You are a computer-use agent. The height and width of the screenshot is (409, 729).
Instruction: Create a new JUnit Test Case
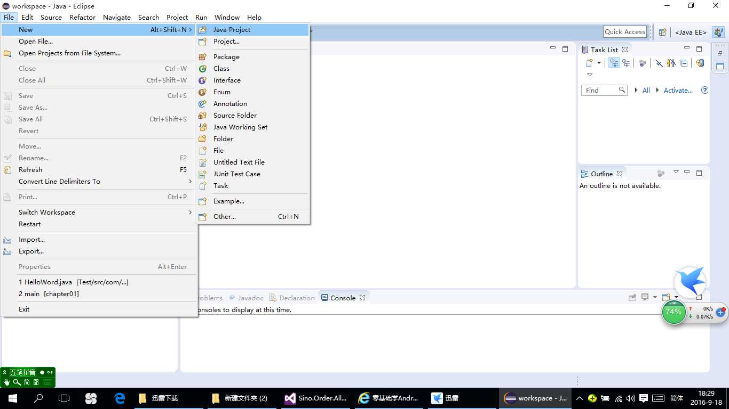252,174
